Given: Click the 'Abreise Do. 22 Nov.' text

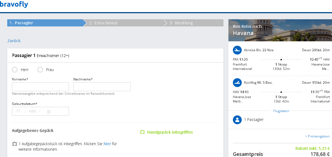Looking at the screenshot, I should (259, 50).
